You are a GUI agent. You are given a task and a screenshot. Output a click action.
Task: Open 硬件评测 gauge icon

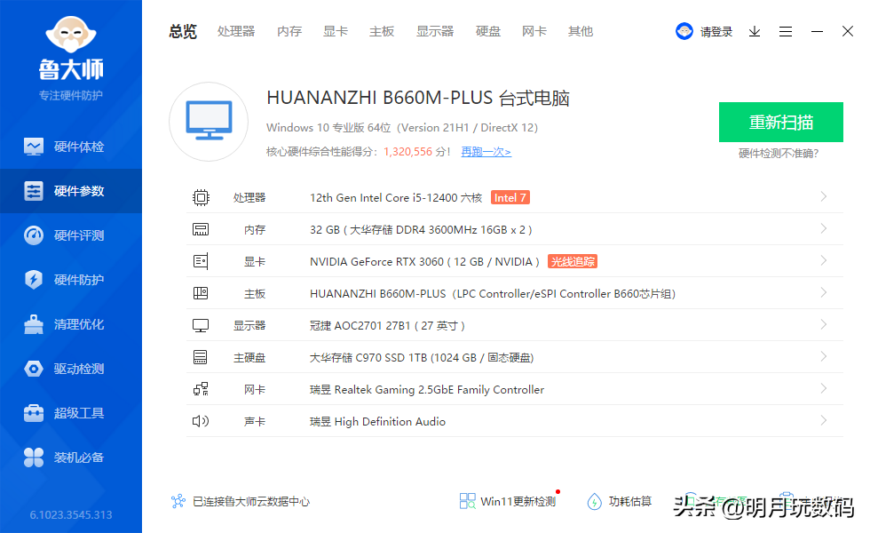(34, 235)
